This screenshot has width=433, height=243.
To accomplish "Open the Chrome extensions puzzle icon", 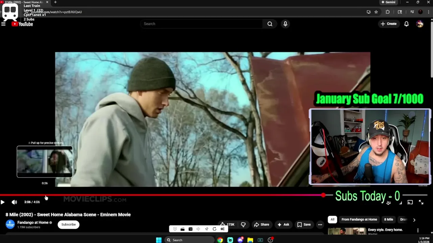I will [x=388, y=12].
